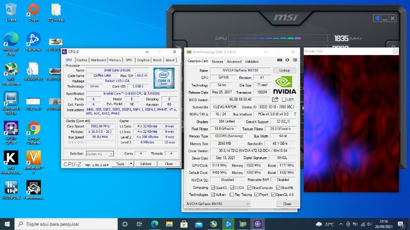The height and width of the screenshot is (230, 410).
Task: Open the Recycle Bin (Lixeira) desktop icon
Action: point(11,12)
